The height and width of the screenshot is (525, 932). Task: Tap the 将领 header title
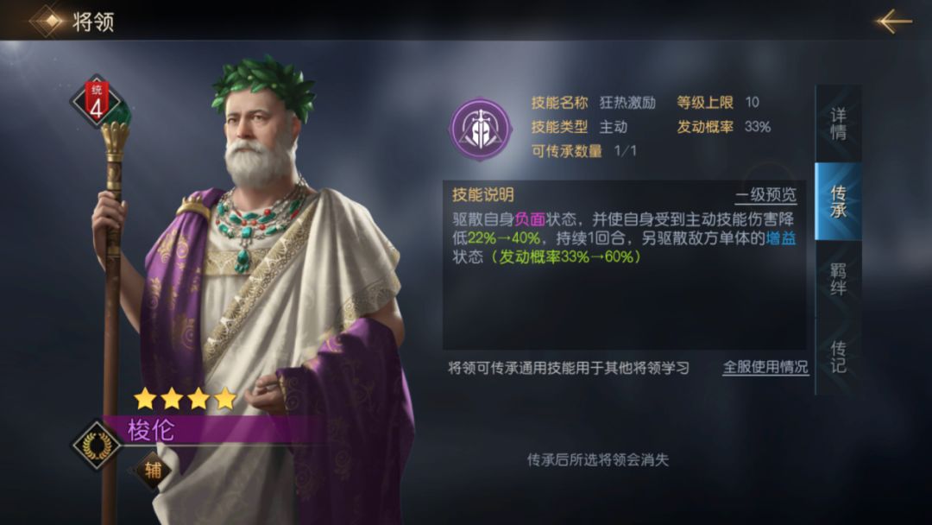(x=93, y=22)
